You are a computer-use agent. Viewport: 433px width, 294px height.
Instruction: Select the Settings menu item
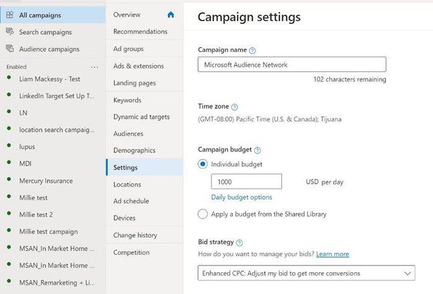[x=144, y=167]
